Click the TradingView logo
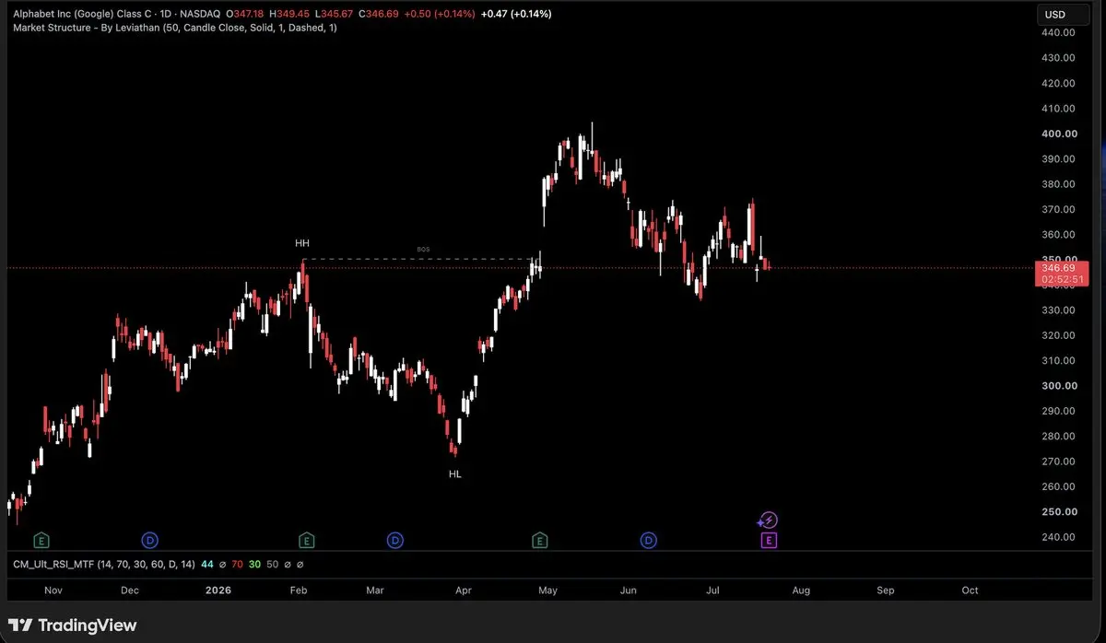The height and width of the screenshot is (643, 1106). [x=74, y=625]
